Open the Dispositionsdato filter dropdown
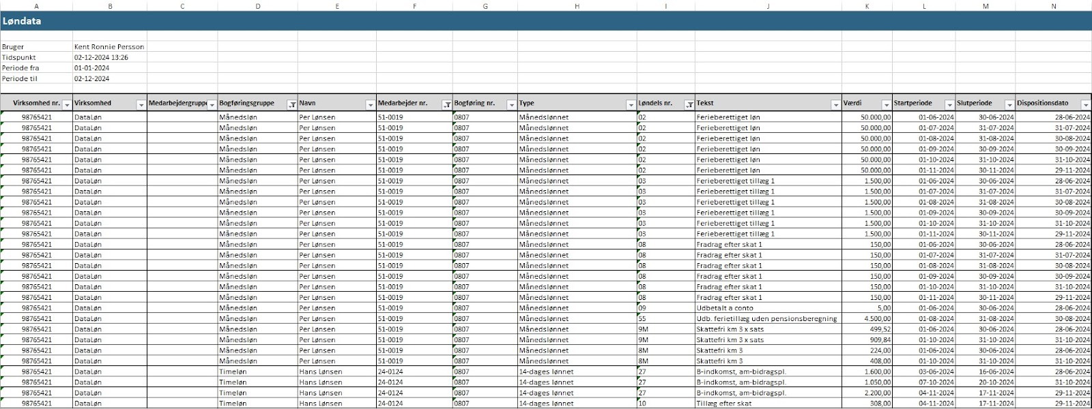 tap(1085, 104)
